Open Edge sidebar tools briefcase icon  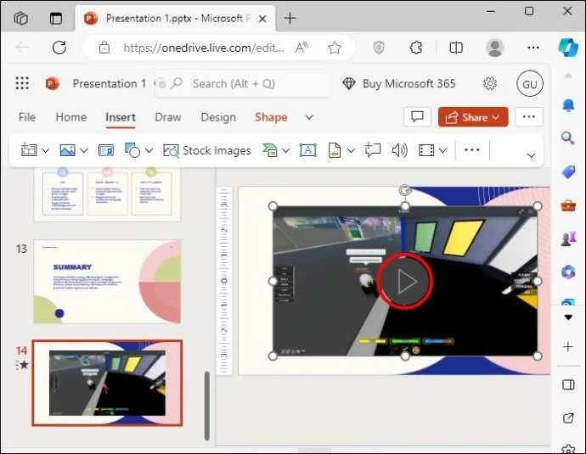pos(568,205)
